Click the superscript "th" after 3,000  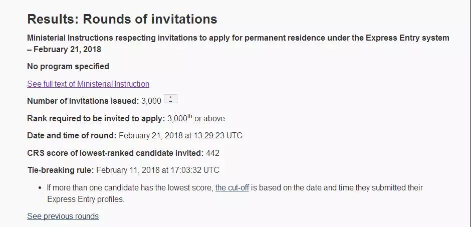pos(190,116)
